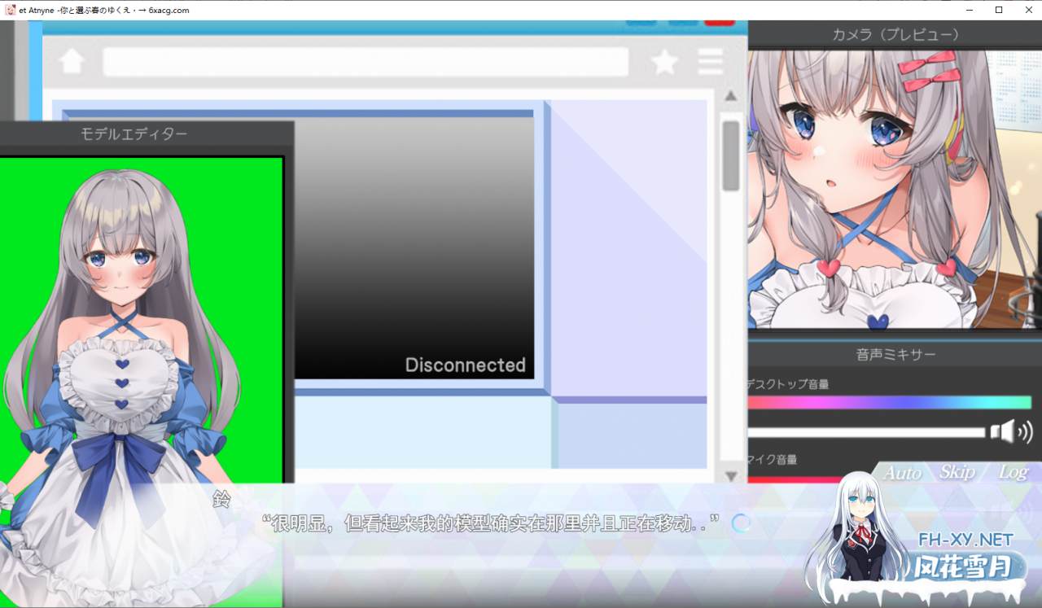Click the browser address bar field
The image size is (1042, 608).
[x=366, y=62]
